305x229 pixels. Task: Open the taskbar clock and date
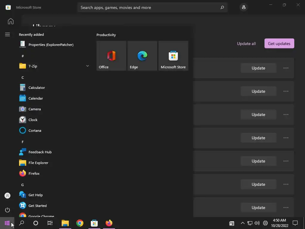coord(279,223)
